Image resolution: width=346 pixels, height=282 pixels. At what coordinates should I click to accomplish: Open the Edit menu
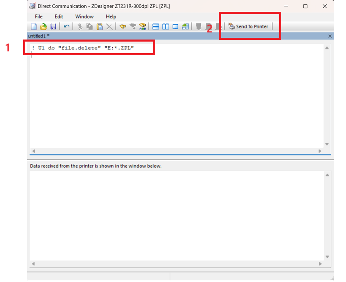click(59, 16)
